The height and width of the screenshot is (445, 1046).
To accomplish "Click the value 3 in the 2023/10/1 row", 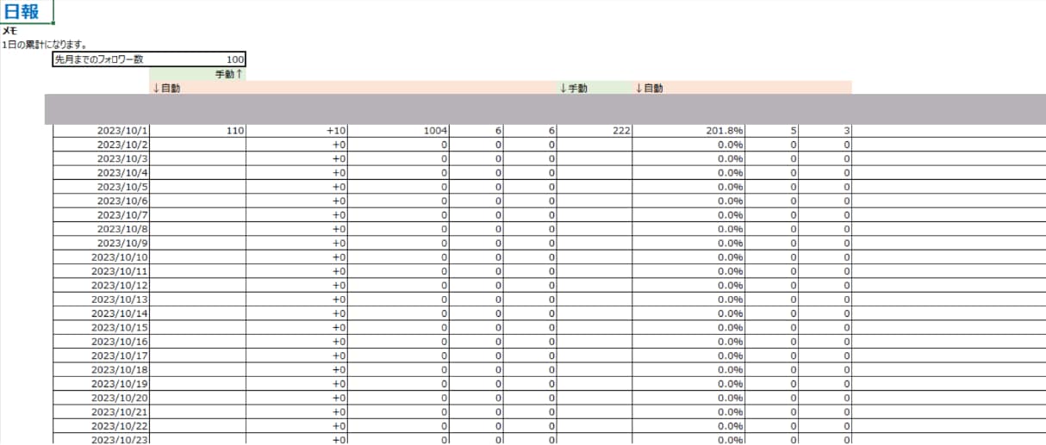I will click(x=825, y=131).
